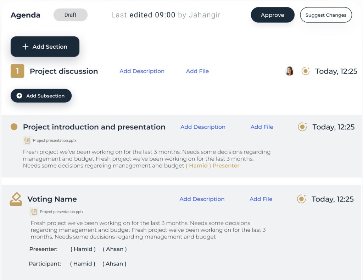Select the Hamid Presenter label in description

[x=213, y=166]
